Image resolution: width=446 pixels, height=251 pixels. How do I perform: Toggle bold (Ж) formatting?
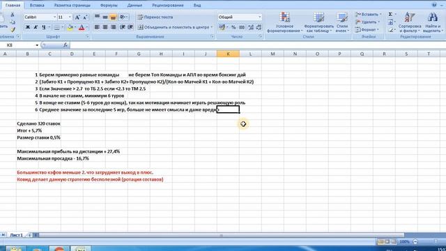click(28, 27)
